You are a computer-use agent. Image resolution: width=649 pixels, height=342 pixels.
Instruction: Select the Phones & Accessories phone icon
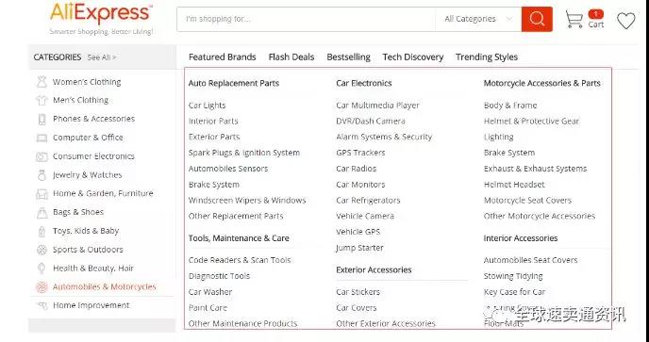pos(42,119)
